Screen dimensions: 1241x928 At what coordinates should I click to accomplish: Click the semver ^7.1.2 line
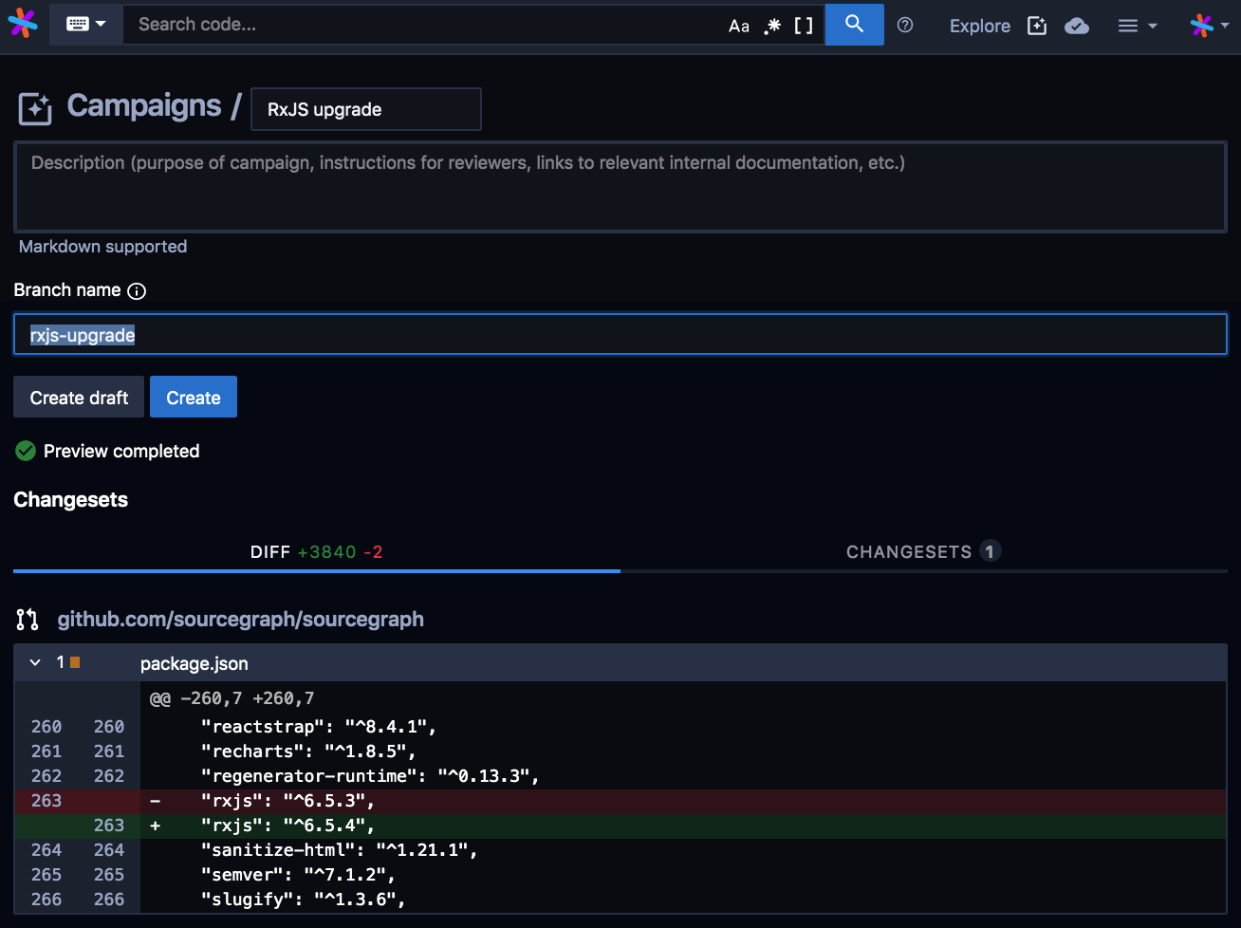tap(620, 875)
